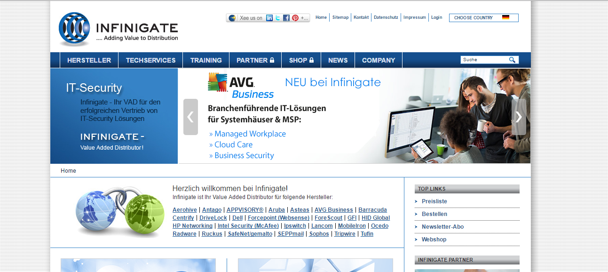The image size is (608, 272).
Task: Open the Centrify manufacturer link
Action: pyautogui.click(x=183, y=218)
